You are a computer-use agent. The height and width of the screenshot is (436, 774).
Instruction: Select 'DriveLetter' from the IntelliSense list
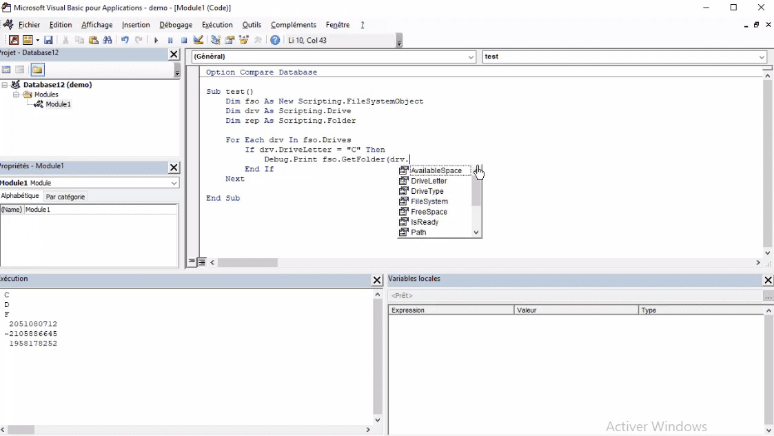point(429,181)
